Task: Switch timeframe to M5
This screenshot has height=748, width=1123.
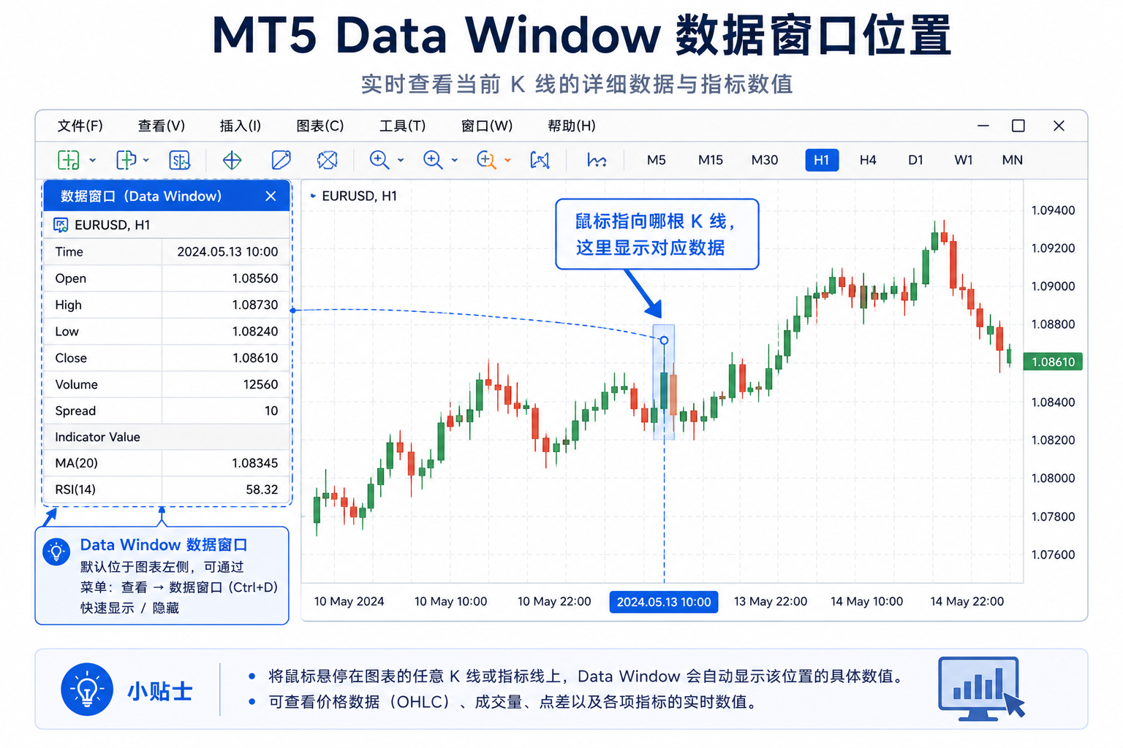Action: (657, 160)
